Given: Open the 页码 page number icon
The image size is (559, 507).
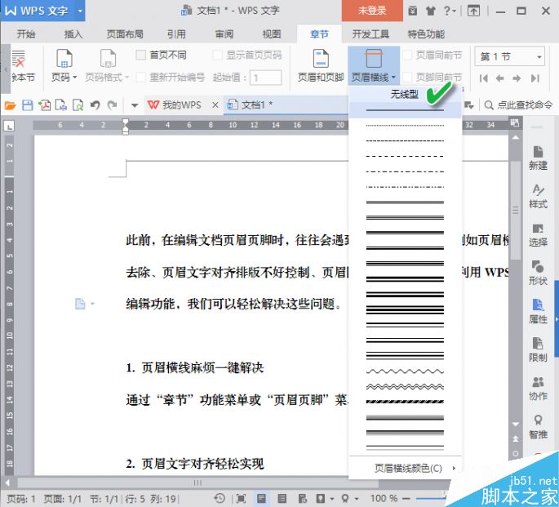Looking at the screenshot, I should coord(64,64).
